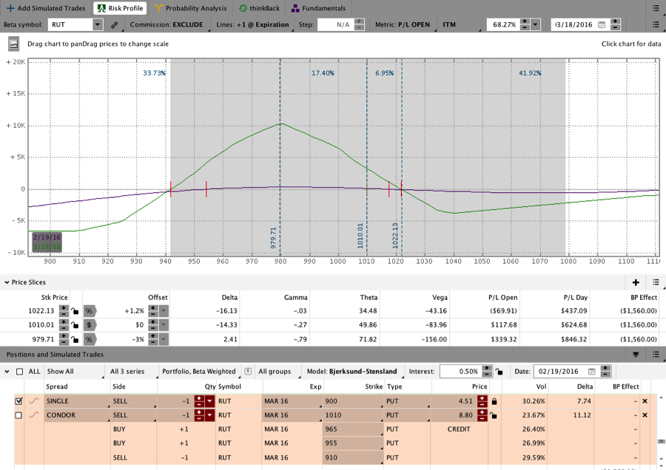
Task: Click the interest rate lock icon
Action: pos(499,371)
